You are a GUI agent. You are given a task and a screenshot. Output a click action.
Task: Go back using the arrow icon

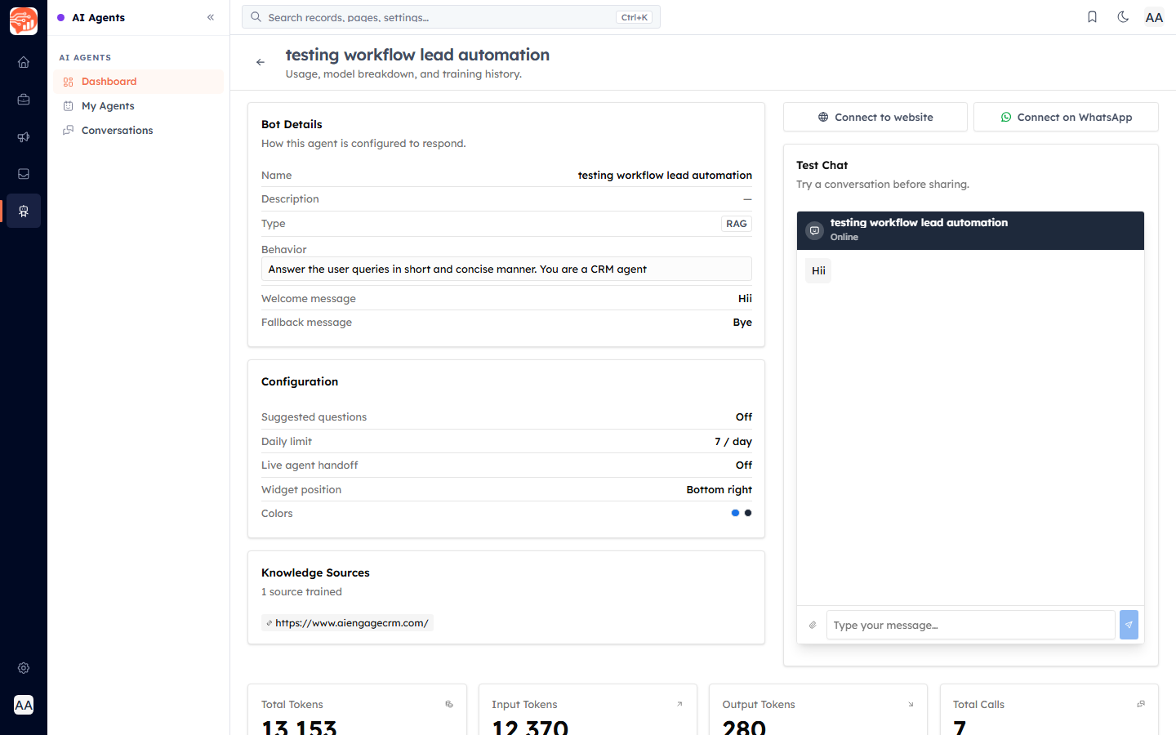(261, 62)
